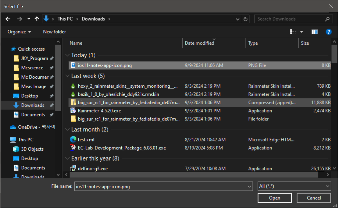Expand the address bar history dropdown

(x=237, y=19)
